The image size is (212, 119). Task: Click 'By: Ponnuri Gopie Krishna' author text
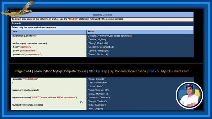pos(128,71)
